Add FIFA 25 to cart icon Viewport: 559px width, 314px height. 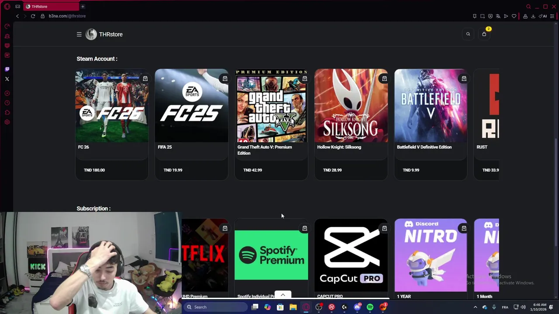pos(225,78)
